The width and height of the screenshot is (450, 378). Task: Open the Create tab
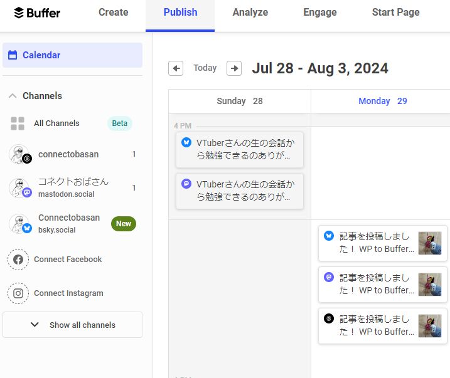pos(114,13)
